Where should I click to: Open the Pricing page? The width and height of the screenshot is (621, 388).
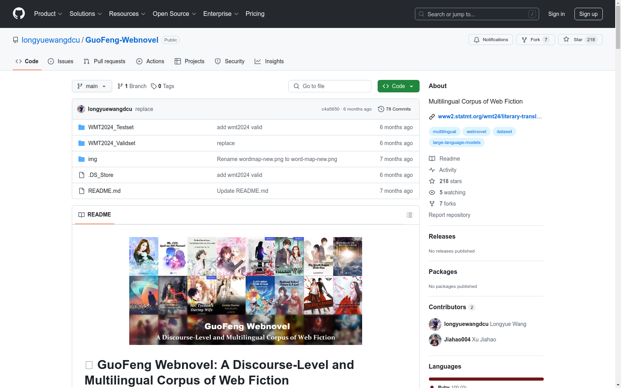[x=255, y=14]
